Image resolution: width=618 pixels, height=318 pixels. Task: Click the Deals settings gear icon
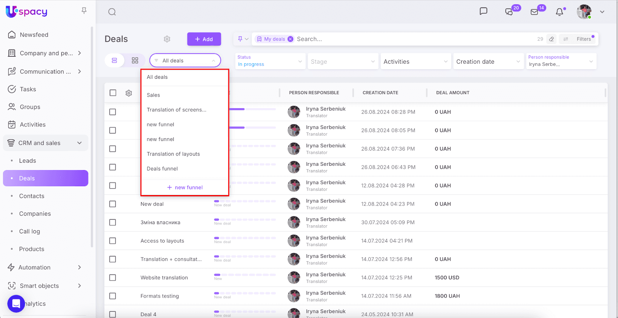(x=167, y=39)
